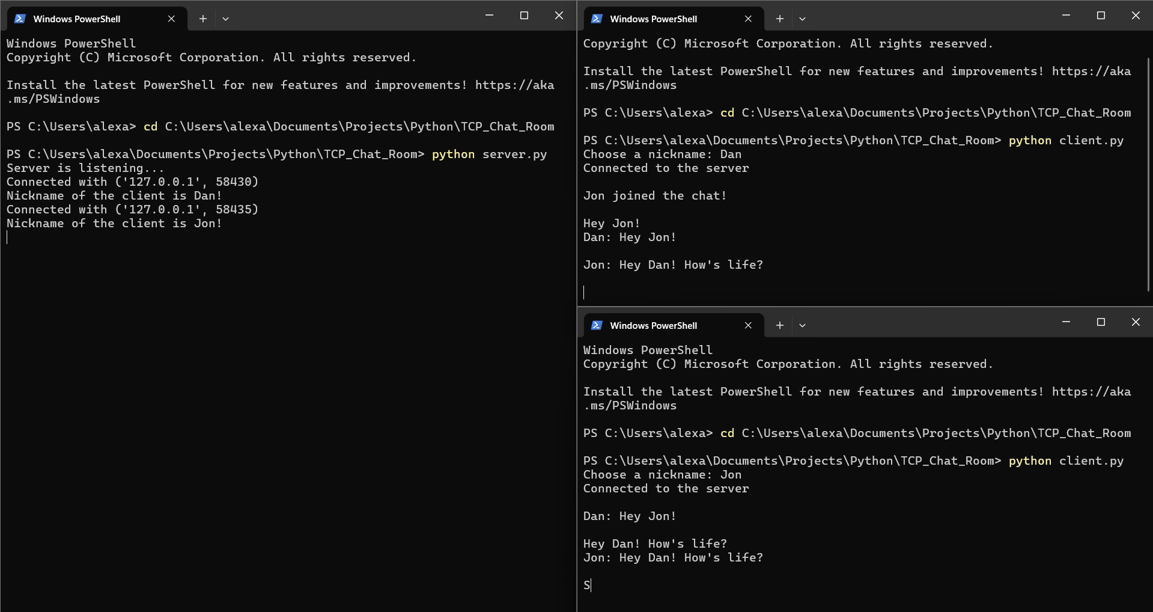The width and height of the screenshot is (1153, 612).
Task: Click 'Choose a nickname: Dan' line
Action: click(662, 155)
